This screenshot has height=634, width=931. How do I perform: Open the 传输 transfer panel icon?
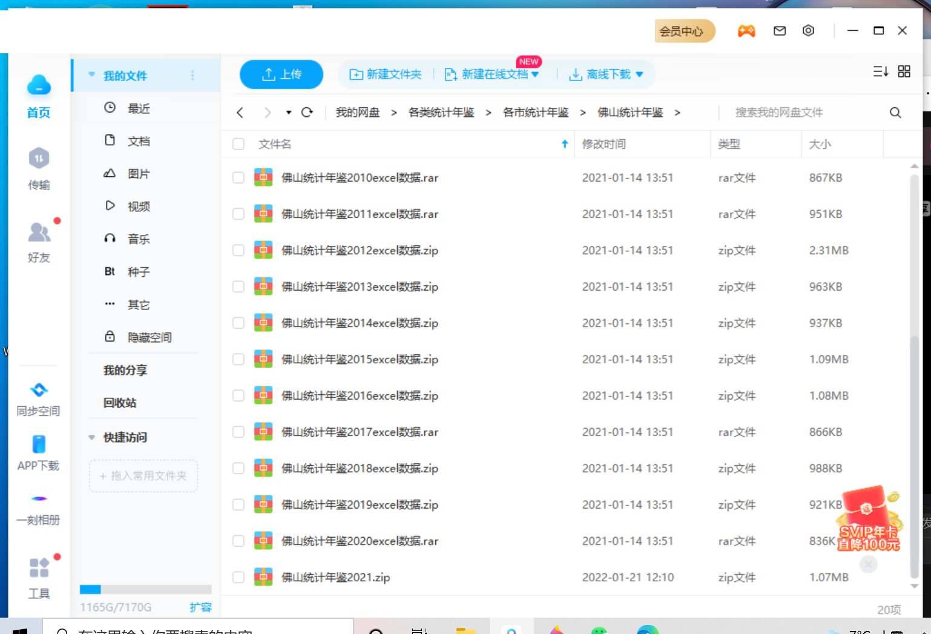[39, 159]
